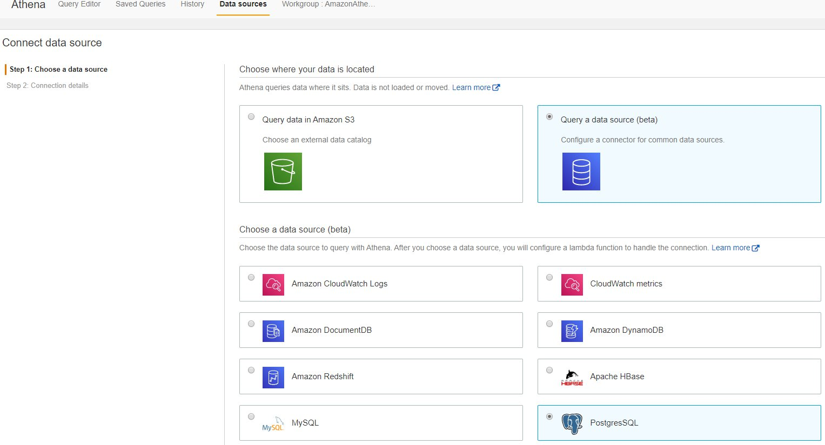Choose MySQL radio button

251,416
